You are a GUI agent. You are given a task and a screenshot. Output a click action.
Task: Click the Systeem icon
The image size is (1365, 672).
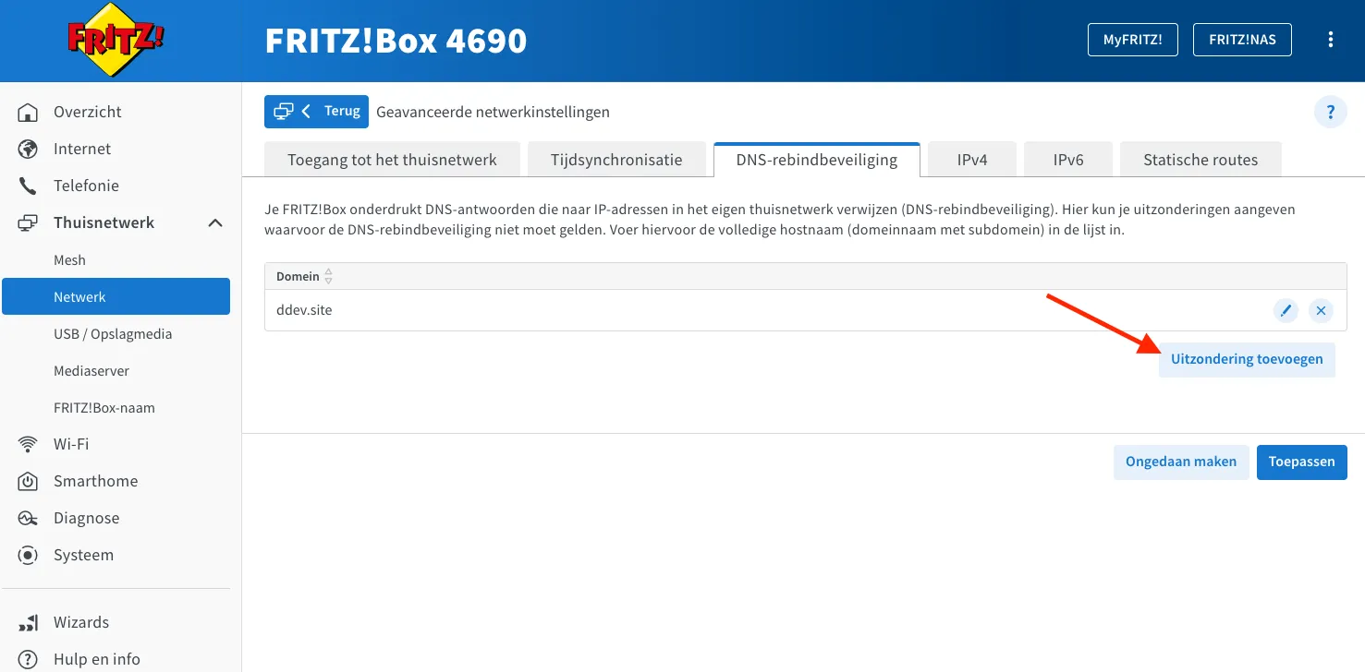pos(29,555)
